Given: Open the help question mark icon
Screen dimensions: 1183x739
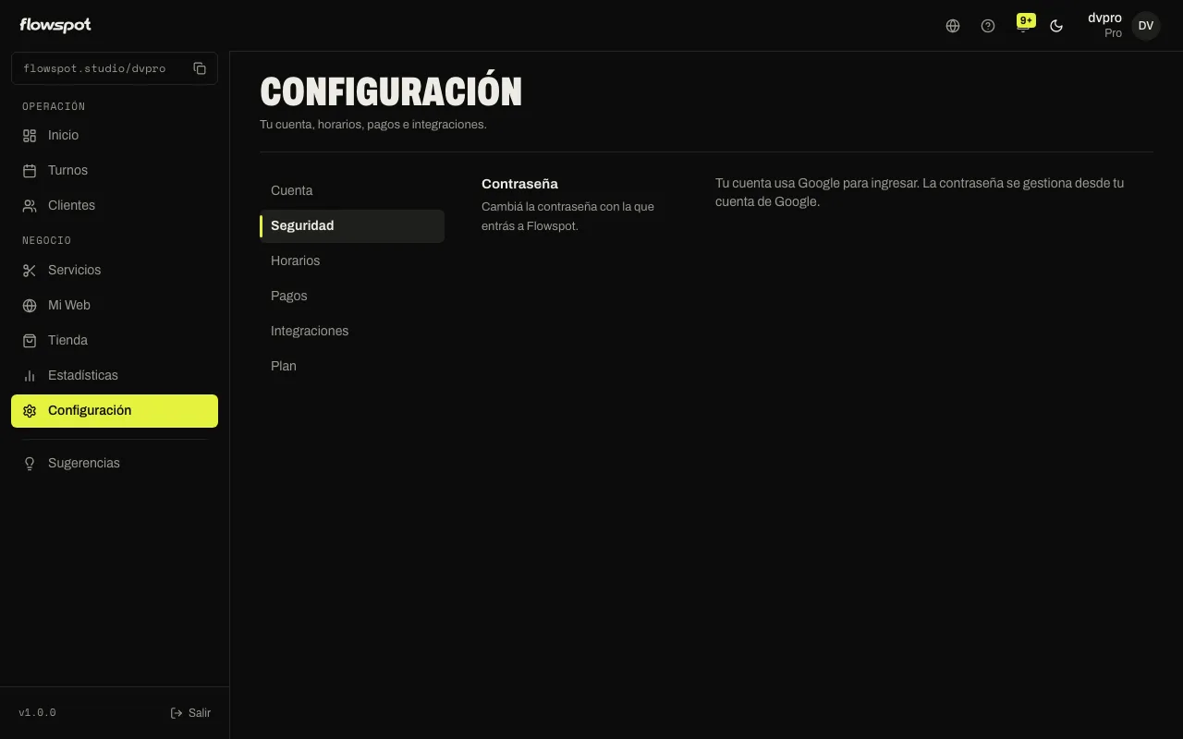Looking at the screenshot, I should [x=988, y=26].
